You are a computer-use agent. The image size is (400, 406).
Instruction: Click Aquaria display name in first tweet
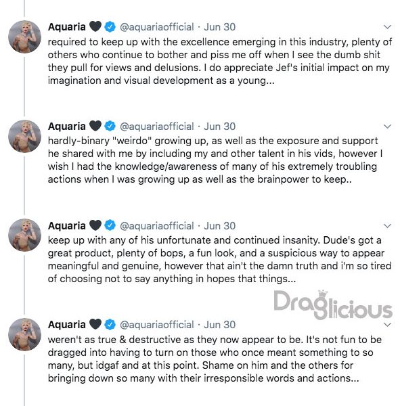[x=67, y=27]
